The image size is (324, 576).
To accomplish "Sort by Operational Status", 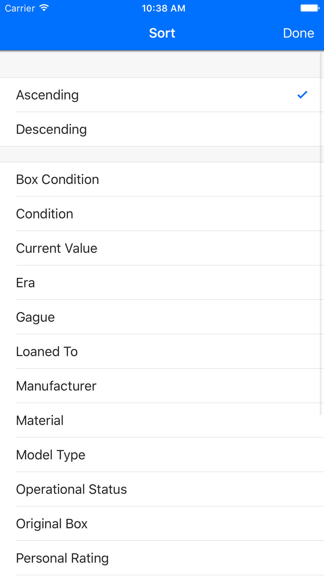I will 162,489.
